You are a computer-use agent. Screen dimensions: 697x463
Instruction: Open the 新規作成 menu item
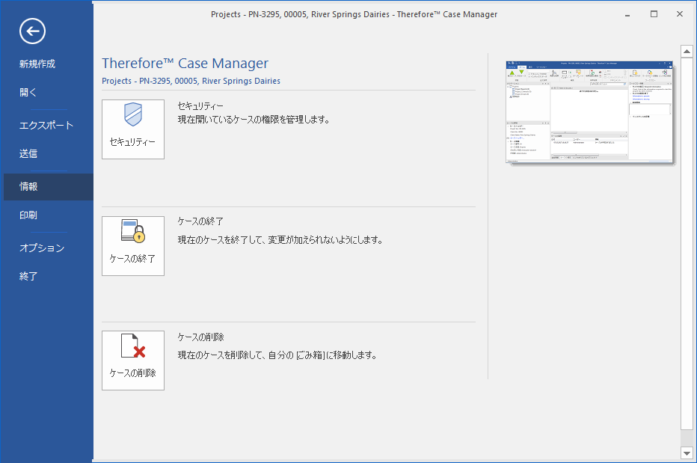(x=37, y=64)
